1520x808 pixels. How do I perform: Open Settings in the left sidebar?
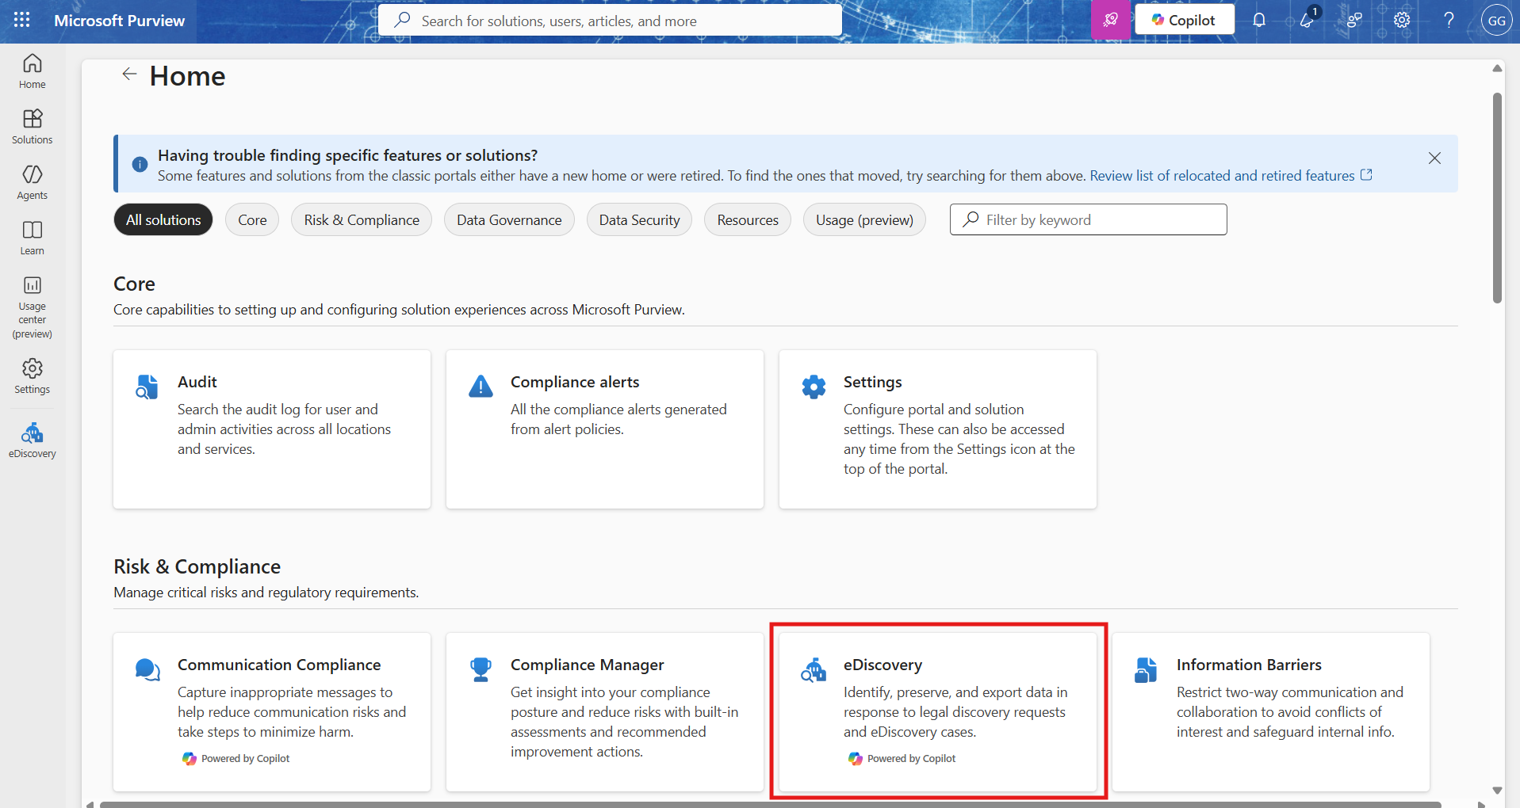33,376
